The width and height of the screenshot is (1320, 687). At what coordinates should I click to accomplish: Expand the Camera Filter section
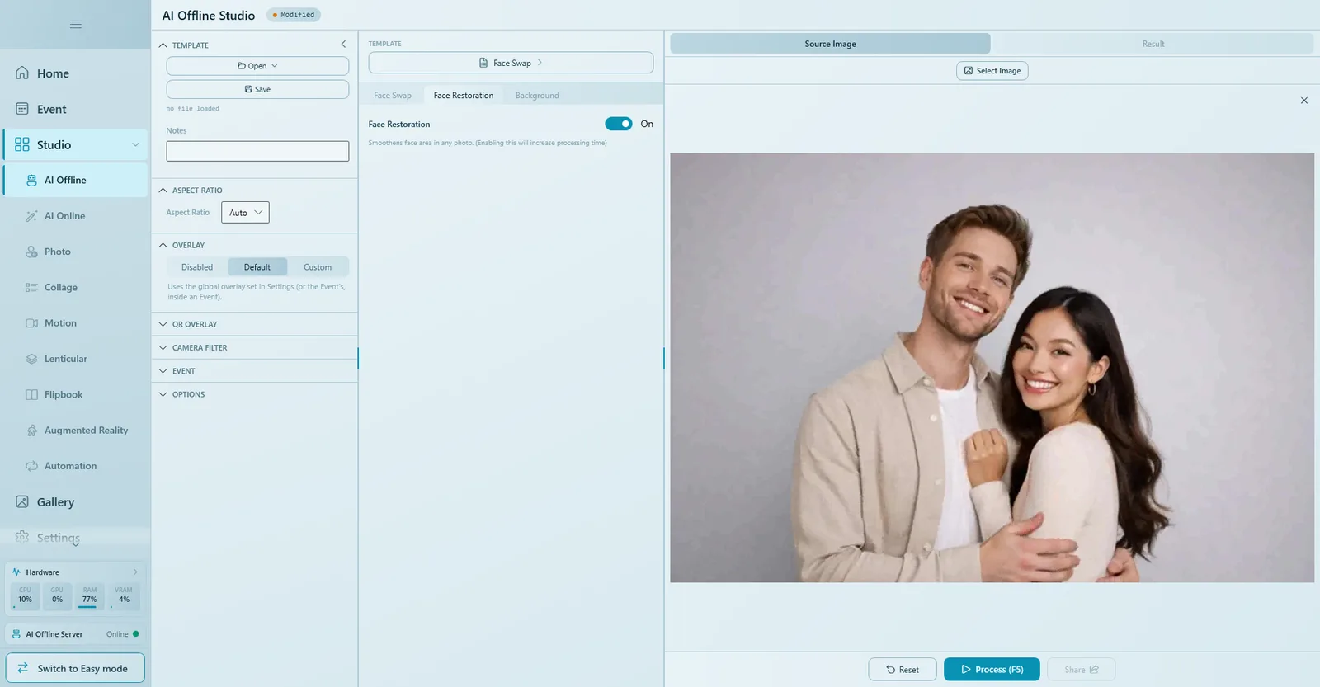(x=254, y=348)
